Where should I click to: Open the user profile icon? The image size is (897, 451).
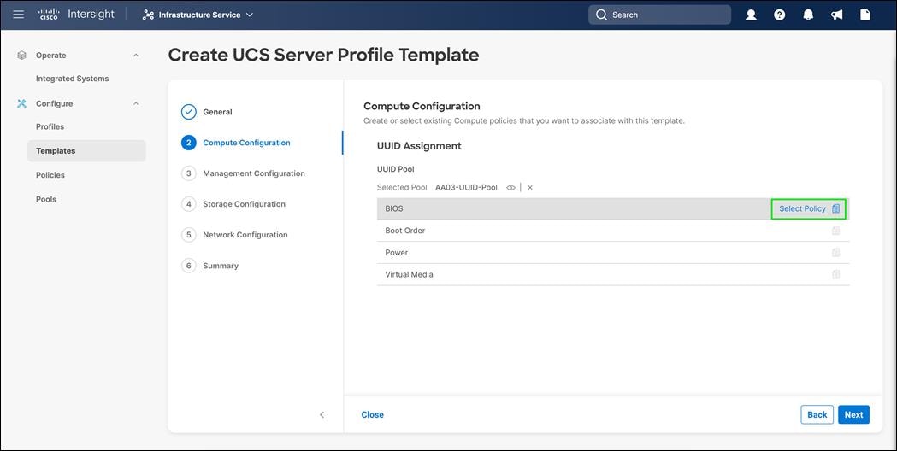tap(751, 15)
